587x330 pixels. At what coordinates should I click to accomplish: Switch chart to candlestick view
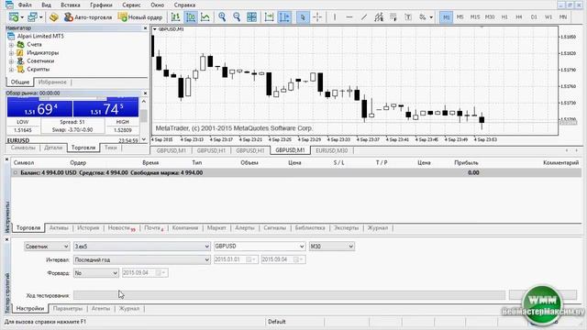[191, 17]
